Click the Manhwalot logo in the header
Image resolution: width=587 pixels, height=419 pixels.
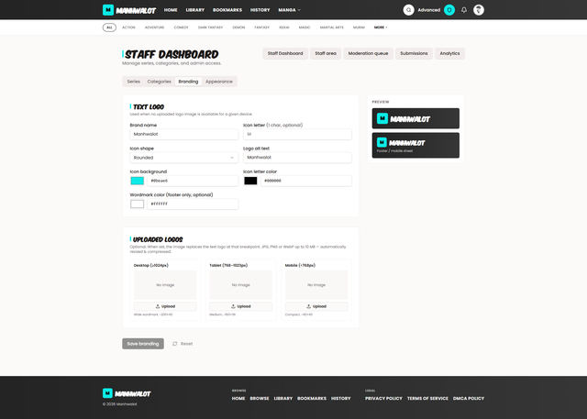(x=129, y=10)
